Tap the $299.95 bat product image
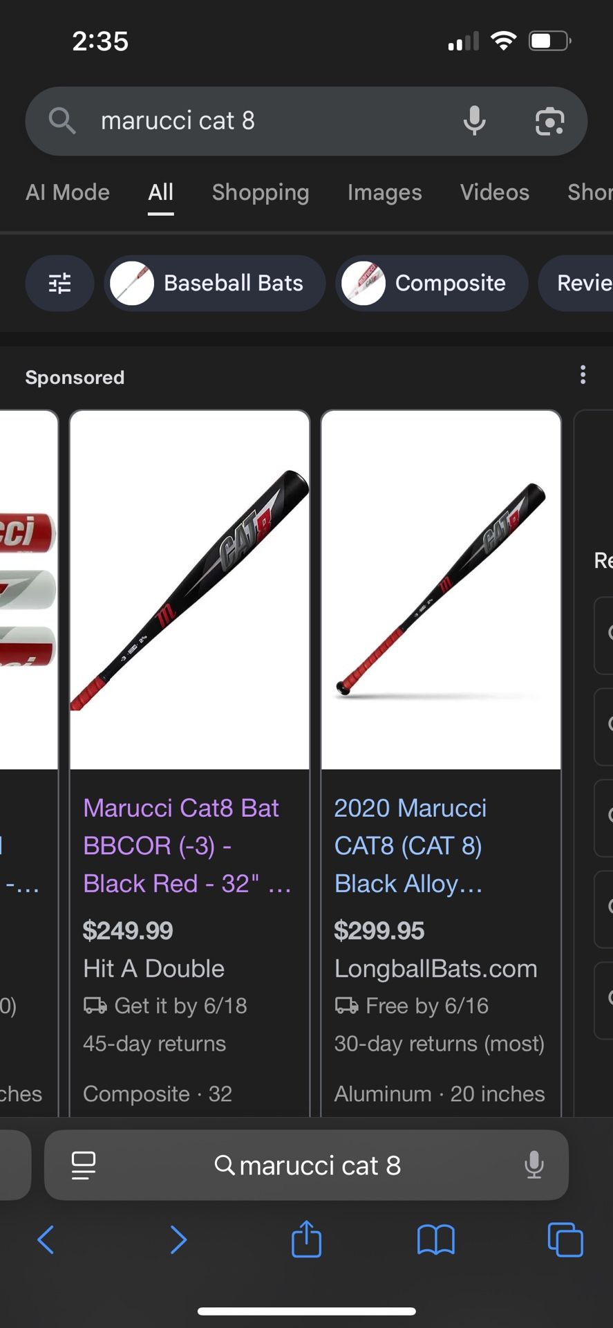This screenshot has width=613, height=1328. [x=441, y=590]
